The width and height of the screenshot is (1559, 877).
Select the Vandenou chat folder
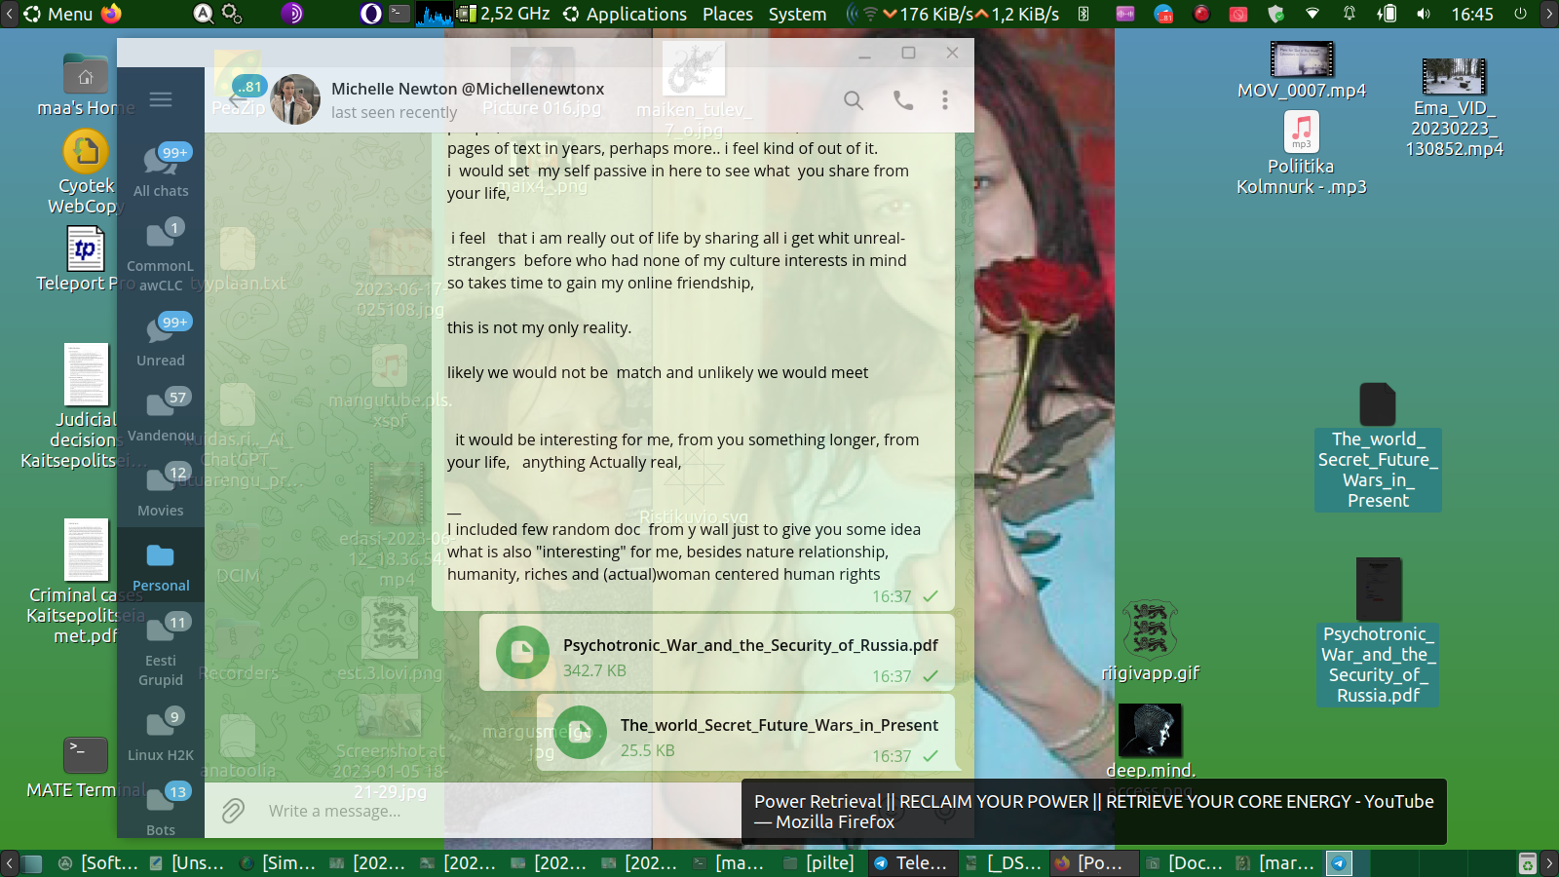pyautogui.click(x=161, y=415)
